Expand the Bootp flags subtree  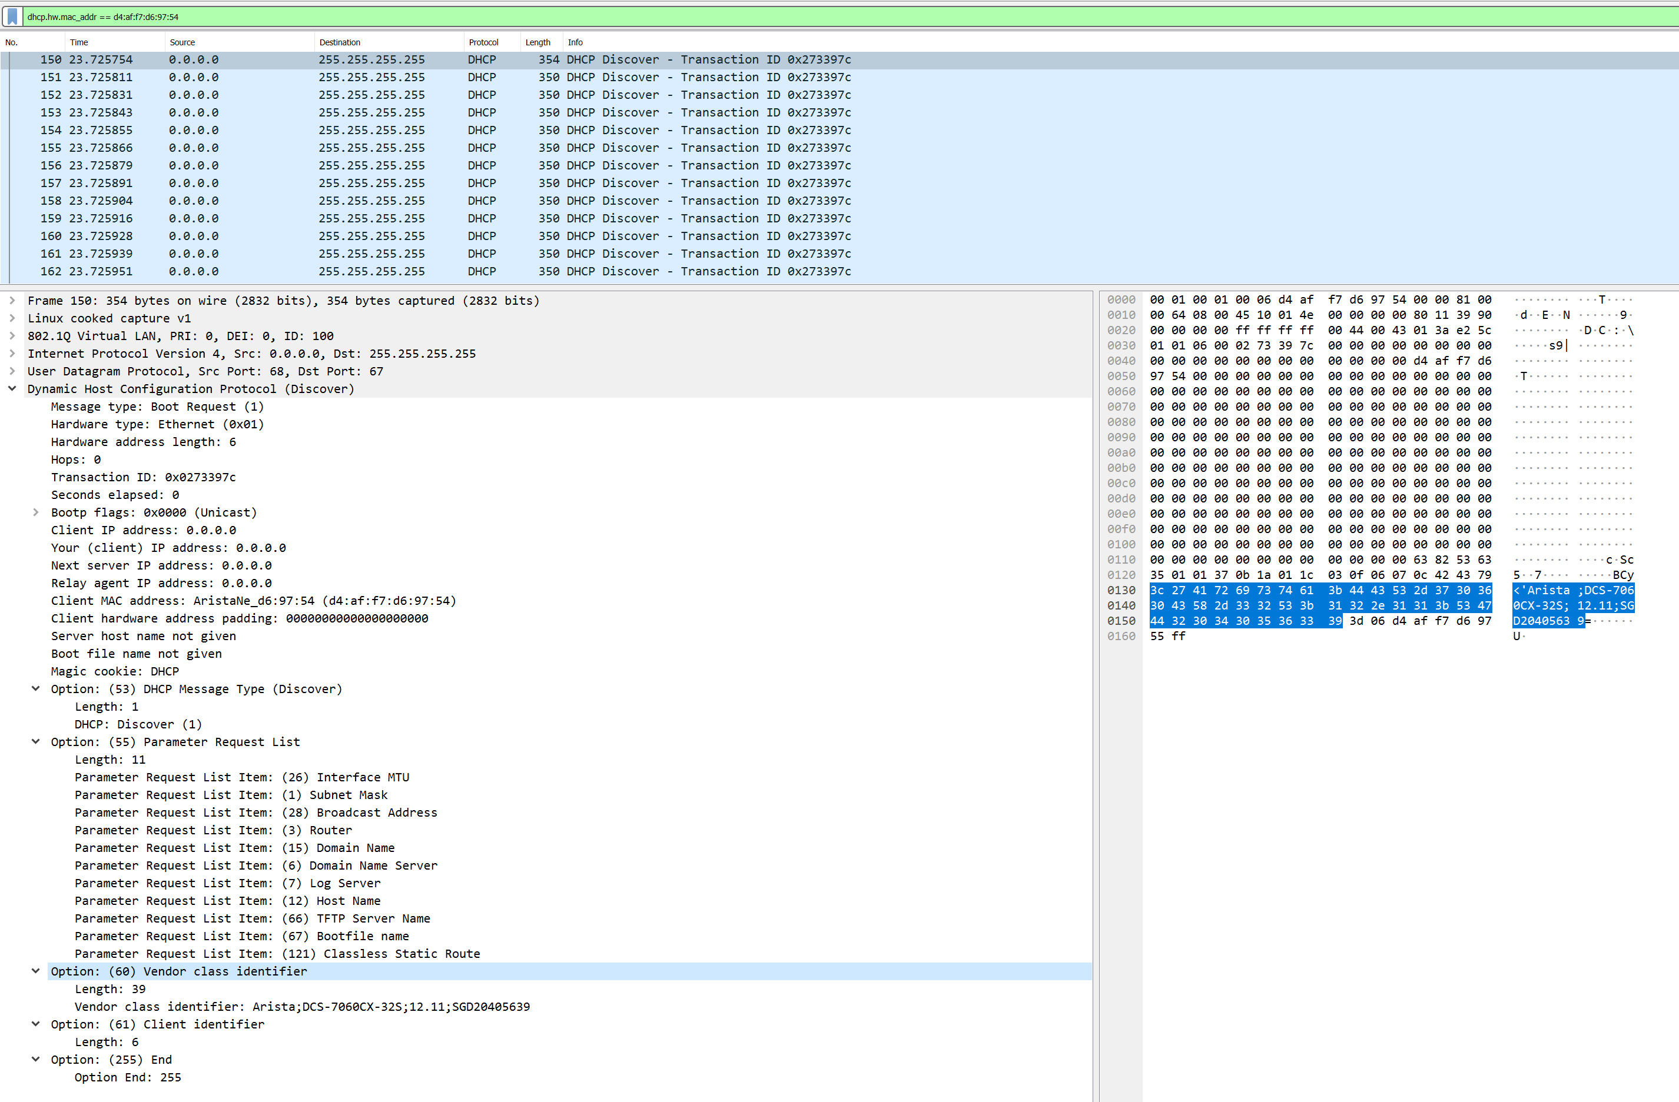(35, 512)
